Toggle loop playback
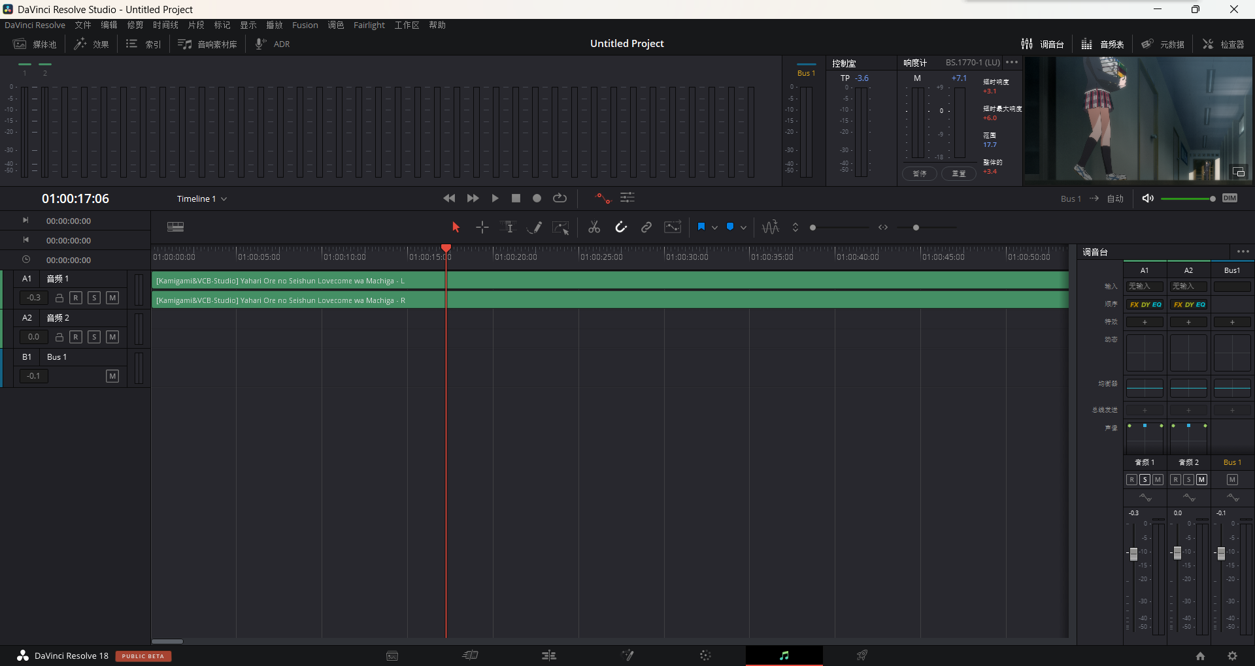Image resolution: width=1255 pixels, height=666 pixels. (x=560, y=198)
